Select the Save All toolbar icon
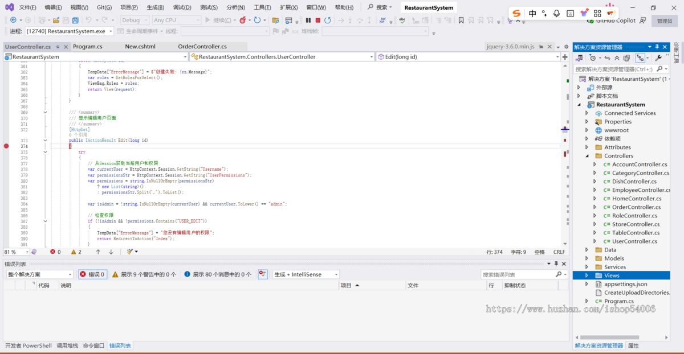 point(75,19)
